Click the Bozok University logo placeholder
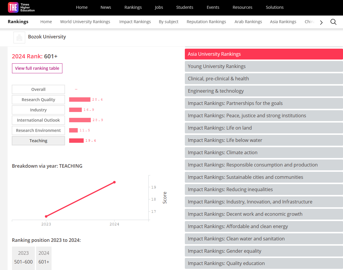343x270 pixels. 19,37
